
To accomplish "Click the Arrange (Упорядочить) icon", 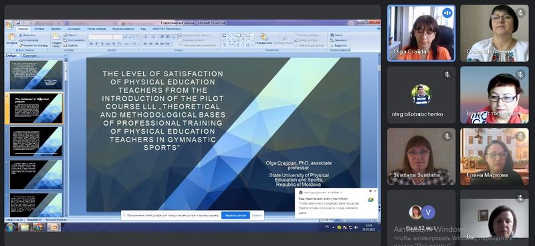I will click(x=263, y=37).
